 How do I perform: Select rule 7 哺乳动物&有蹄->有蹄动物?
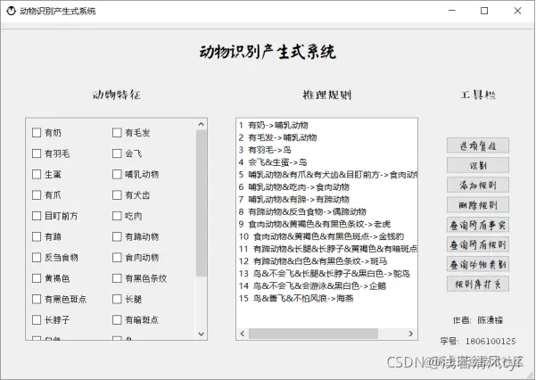click(326, 200)
